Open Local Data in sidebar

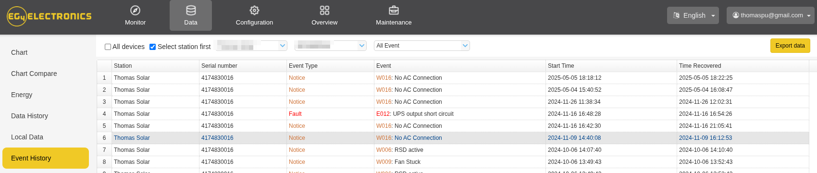click(x=27, y=137)
